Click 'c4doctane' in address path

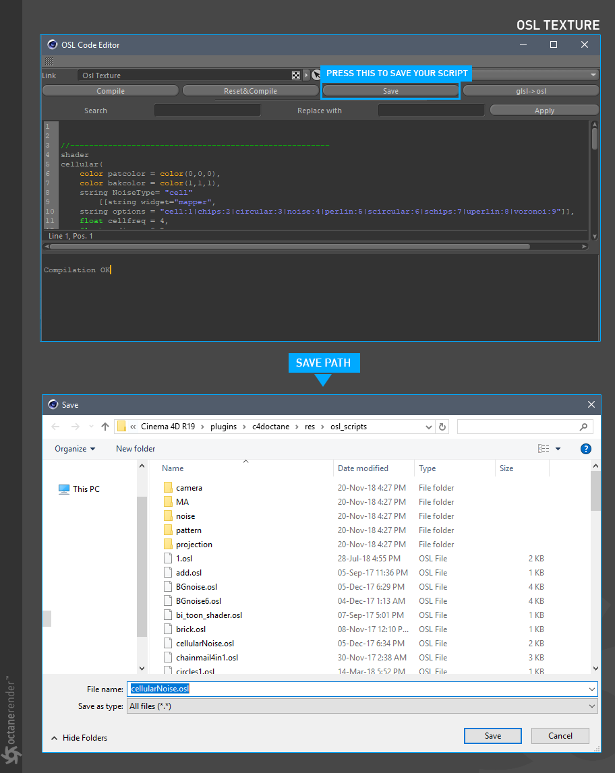[x=271, y=427]
